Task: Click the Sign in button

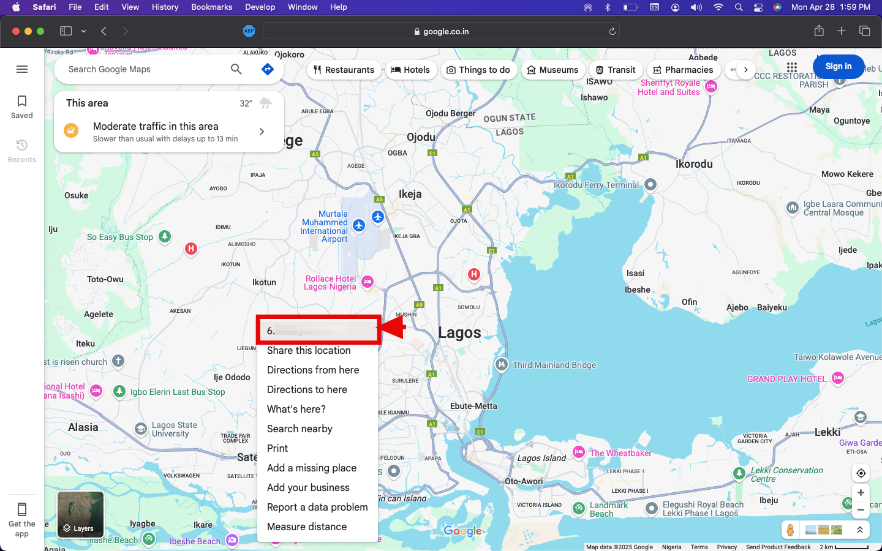Action: pyautogui.click(x=838, y=66)
